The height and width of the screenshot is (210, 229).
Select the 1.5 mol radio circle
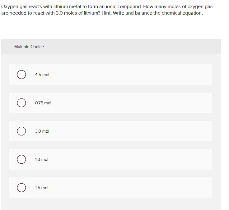(x=21, y=188)
